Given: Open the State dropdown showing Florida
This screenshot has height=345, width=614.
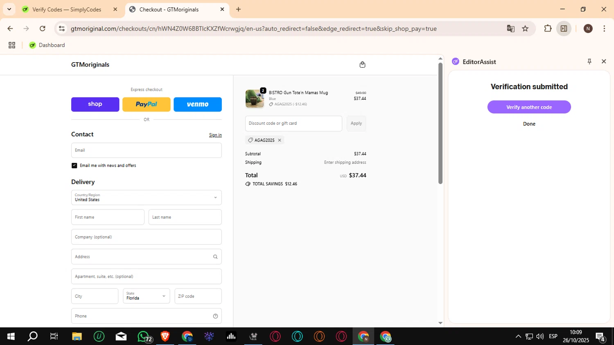Looking at the screenshot, I should (146, 296).
